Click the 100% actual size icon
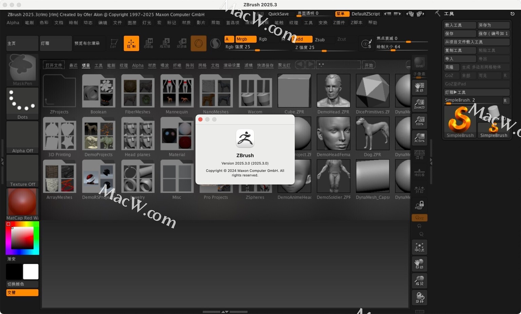Screen dimensions: 521x314 tap(420, 121)
